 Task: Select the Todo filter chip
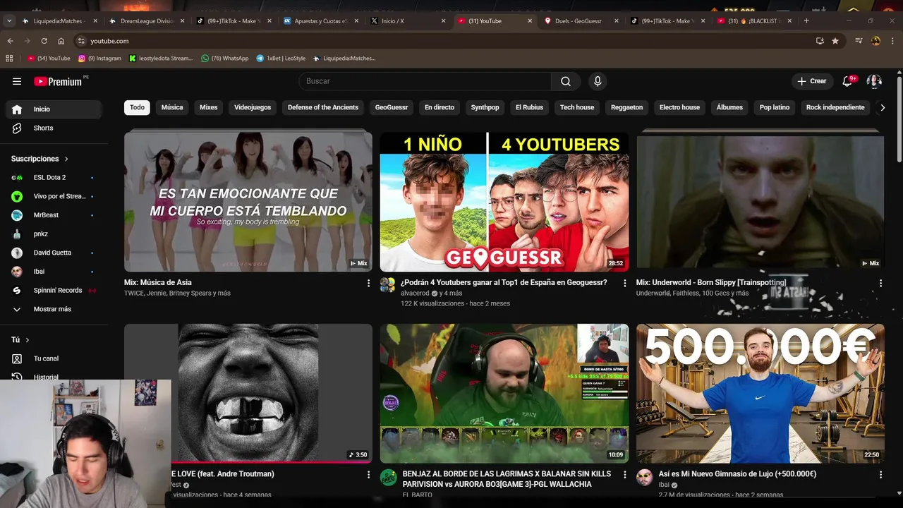137,107
